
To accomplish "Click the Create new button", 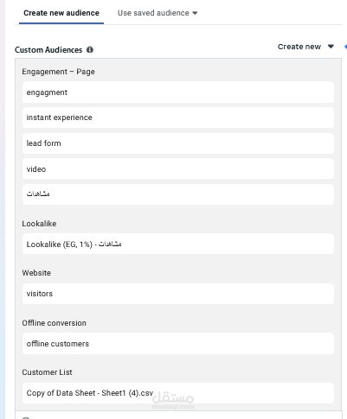I will coord(299,47).
